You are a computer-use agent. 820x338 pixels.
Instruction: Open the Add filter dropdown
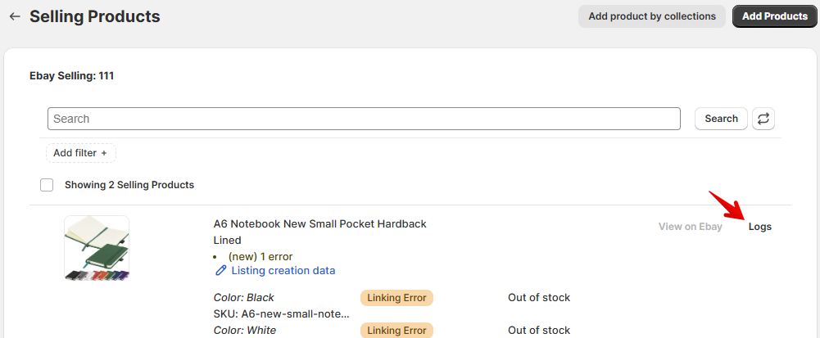(x=80, y=153)
